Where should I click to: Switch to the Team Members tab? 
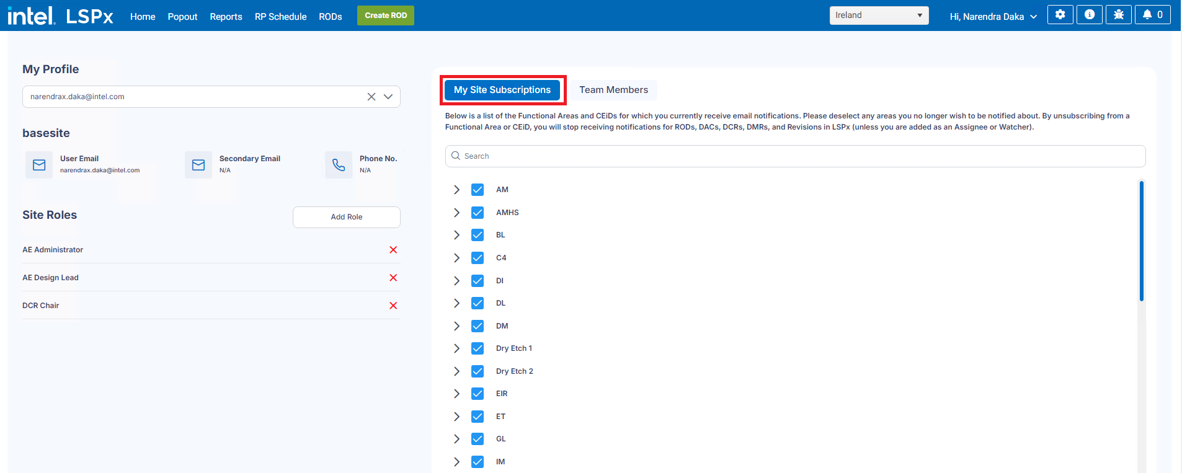[x=613, y=90]
